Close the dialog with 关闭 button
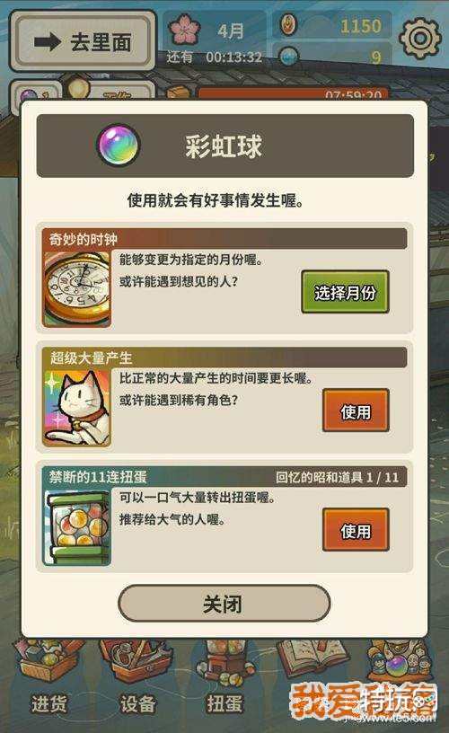The height and width of the screenshot is (733, 449). [x=224, y=604]
